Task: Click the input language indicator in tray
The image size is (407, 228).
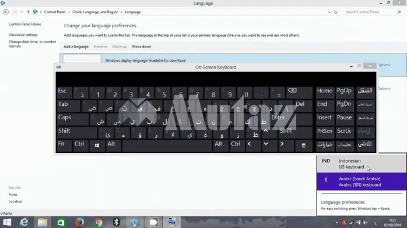Action: click(376, 223)
